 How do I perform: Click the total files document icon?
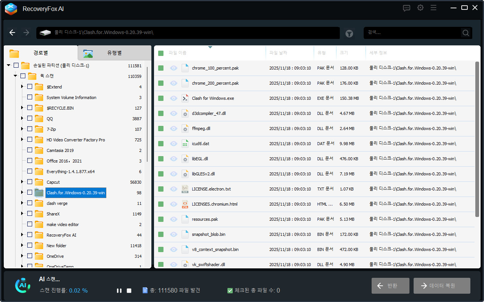tap(145, 290)
